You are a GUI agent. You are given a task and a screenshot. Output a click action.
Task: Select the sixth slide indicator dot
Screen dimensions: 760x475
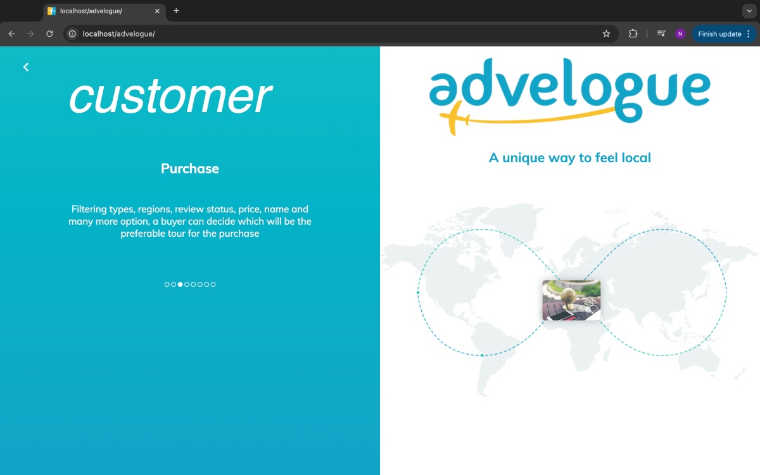200,284
